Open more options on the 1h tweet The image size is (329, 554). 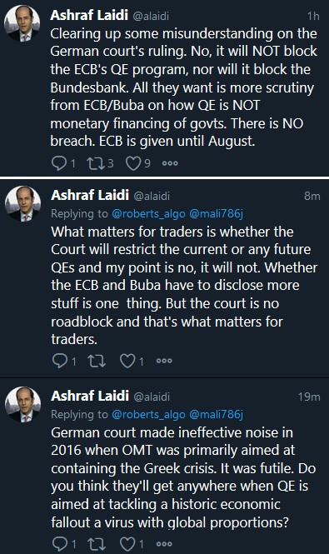pyautogui.click(x=170, y=163)
